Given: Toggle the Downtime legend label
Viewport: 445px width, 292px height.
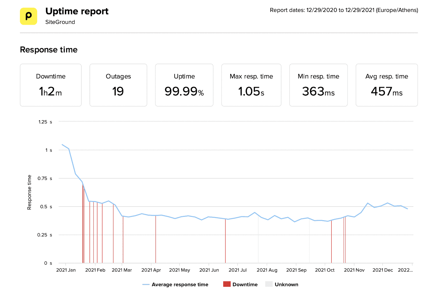Looking at the screenshot, I should (x=245, y=285).
